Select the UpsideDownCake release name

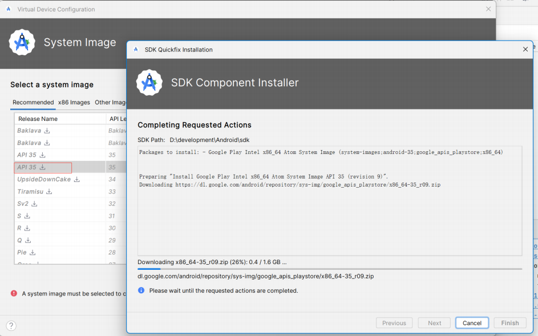click(x=44, y=179)
